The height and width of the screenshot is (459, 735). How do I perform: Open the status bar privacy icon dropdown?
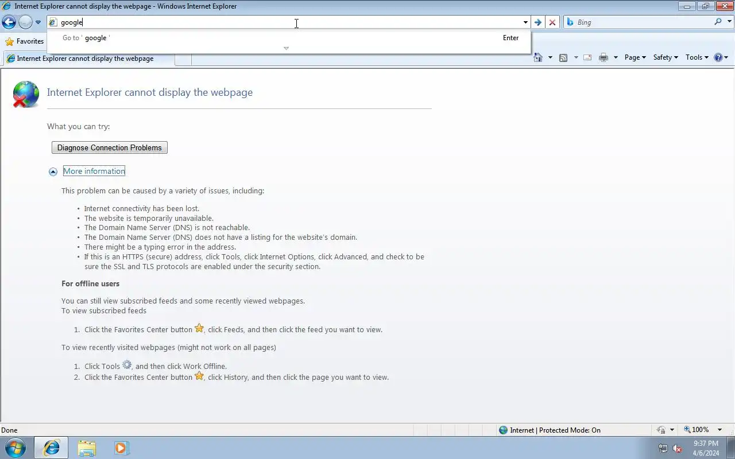tap(672, 430)
